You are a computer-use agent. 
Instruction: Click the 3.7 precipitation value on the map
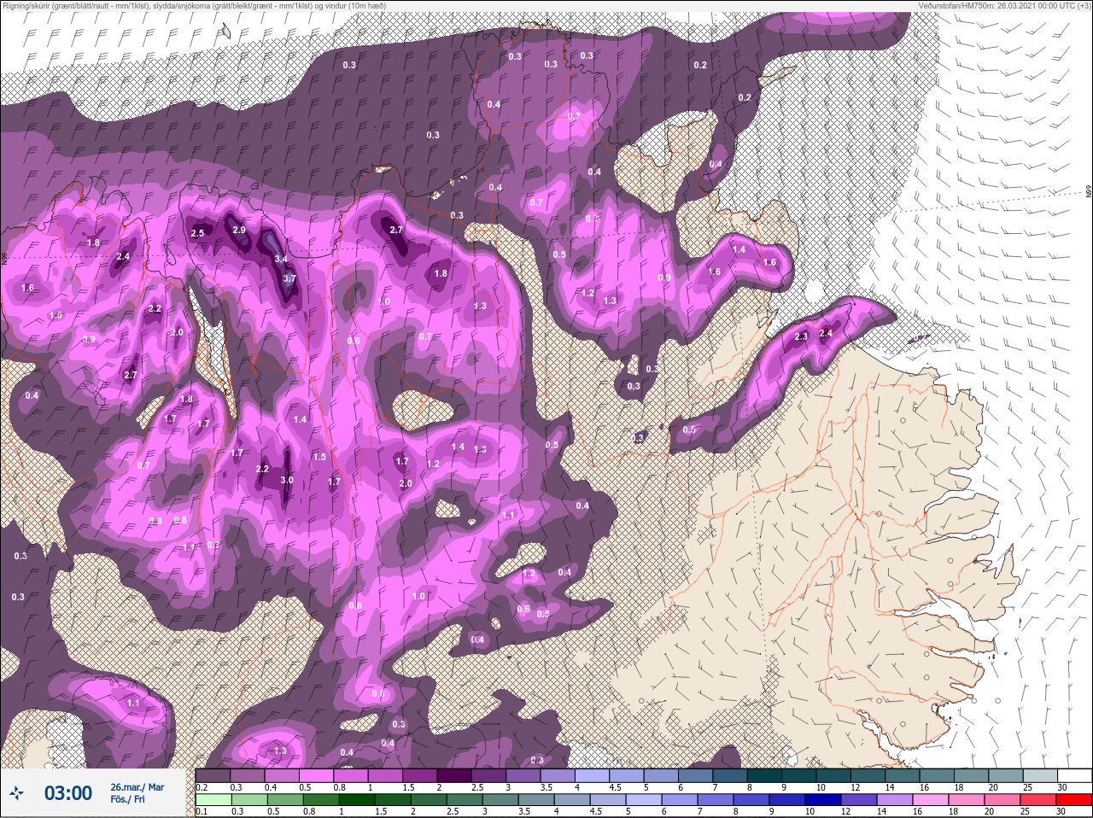click(x=289, y=278)
